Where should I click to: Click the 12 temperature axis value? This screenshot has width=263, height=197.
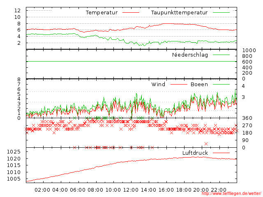(x=17, y=11)
